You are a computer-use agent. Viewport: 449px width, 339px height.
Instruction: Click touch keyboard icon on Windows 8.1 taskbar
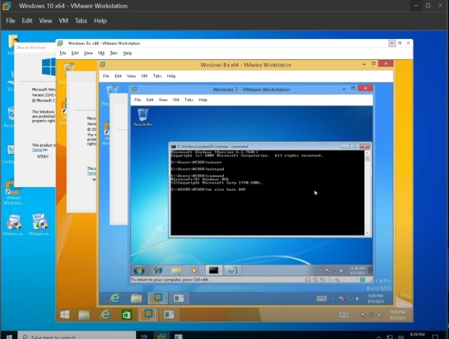point(343,314)
